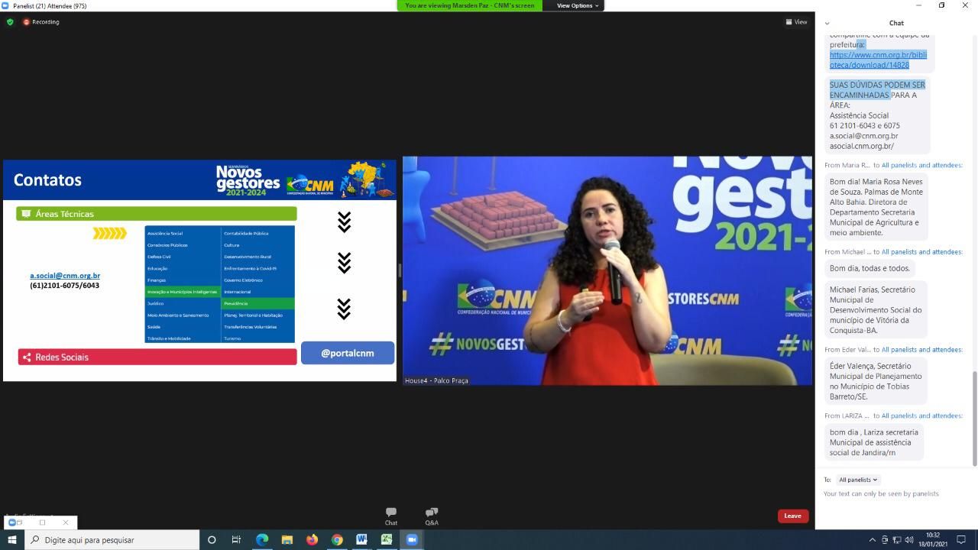Select the speaker video 'House4 - Palco Praça'
Viewport: 978px width, 550px height.
point(607,270)
